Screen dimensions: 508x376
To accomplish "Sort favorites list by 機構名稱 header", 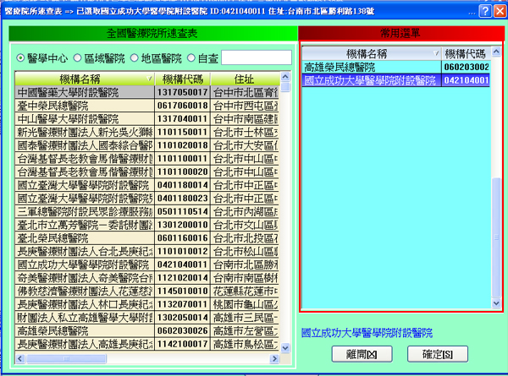I will point(366,53).
